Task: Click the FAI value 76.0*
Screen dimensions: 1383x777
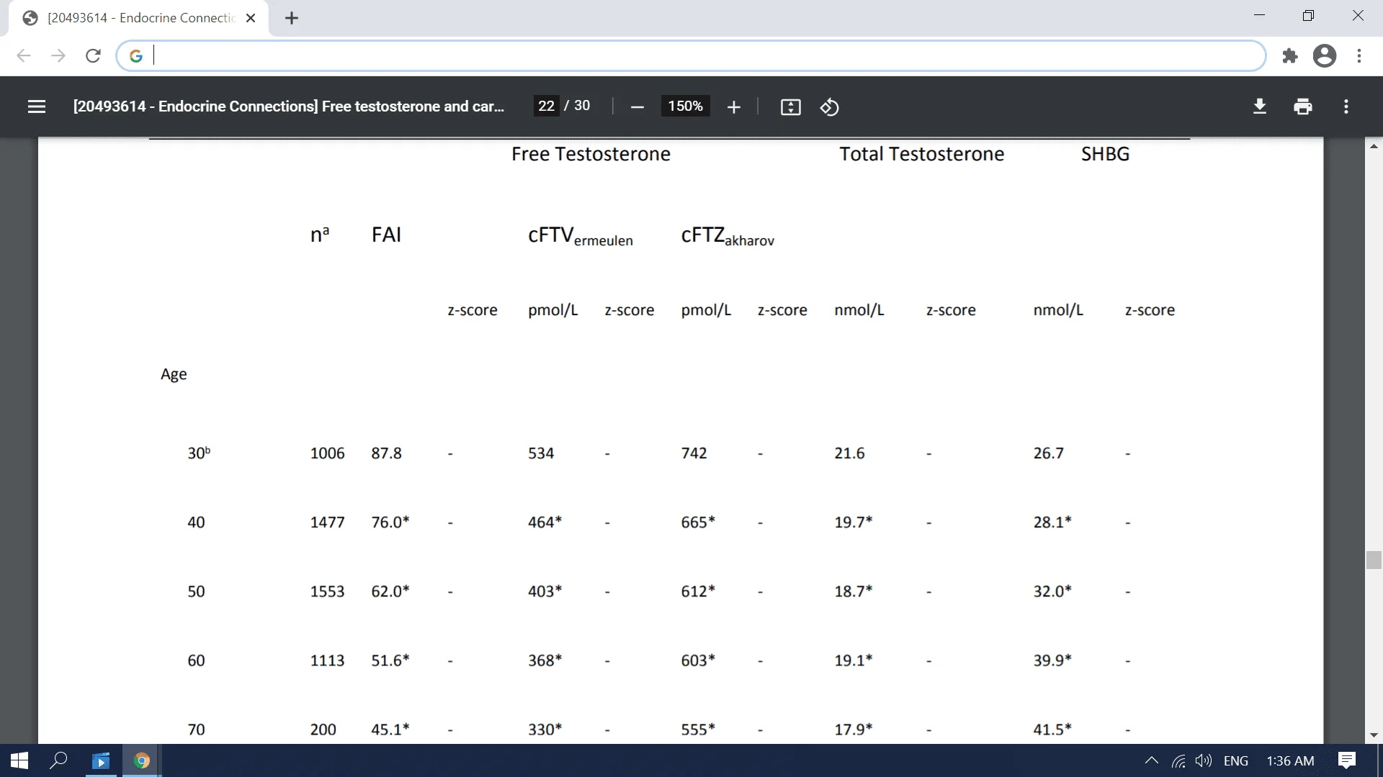Action: tap(390, 522)
